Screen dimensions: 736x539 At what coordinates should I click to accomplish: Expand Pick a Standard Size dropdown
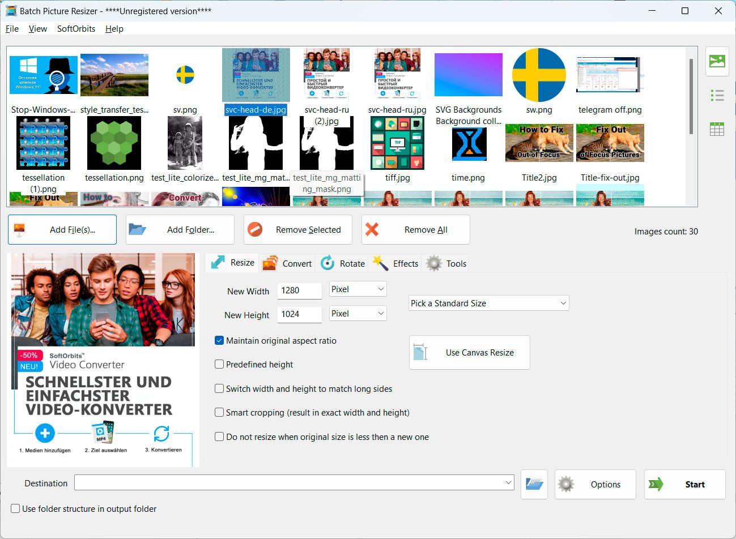click(x=488, y=303)
